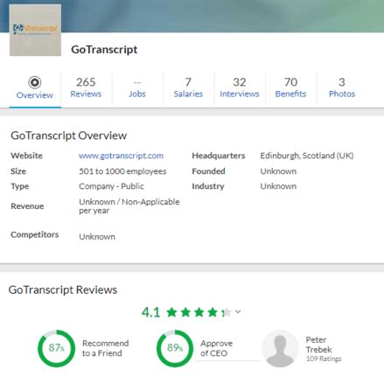Viewport: 384px width, 376px height.
Task: Click the GoTranscript Reviews heading
Action: coord(63,290)
